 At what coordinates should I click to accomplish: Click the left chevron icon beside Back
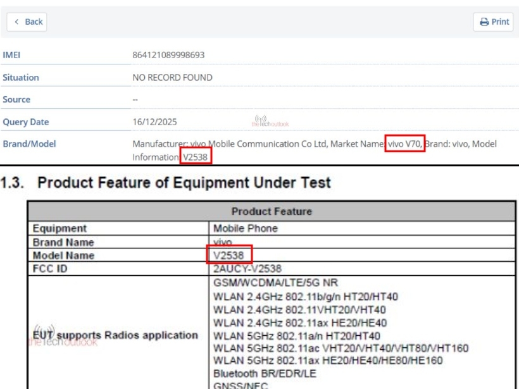tap(16, 22)
